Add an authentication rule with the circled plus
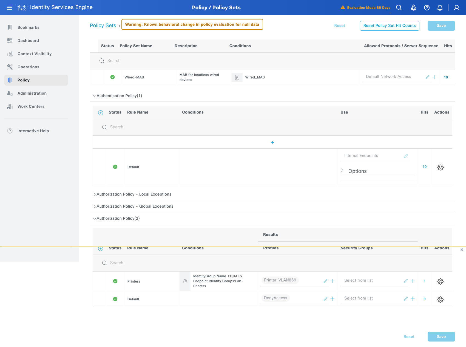466x347 pixels. [x=101, y=113]
